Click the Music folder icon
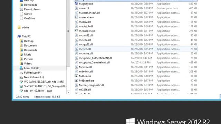This screenshot has width=221, height=124. [x=21, y=54]
